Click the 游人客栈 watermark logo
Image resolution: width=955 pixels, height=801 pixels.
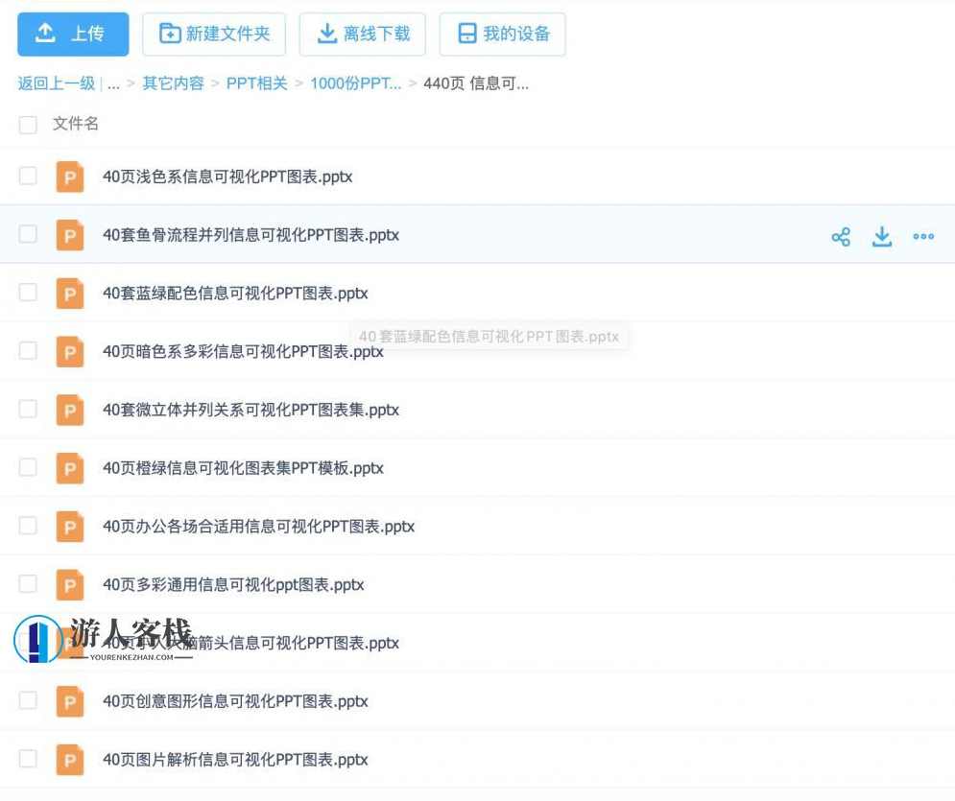pyautogui.click(x=104, y=635)
